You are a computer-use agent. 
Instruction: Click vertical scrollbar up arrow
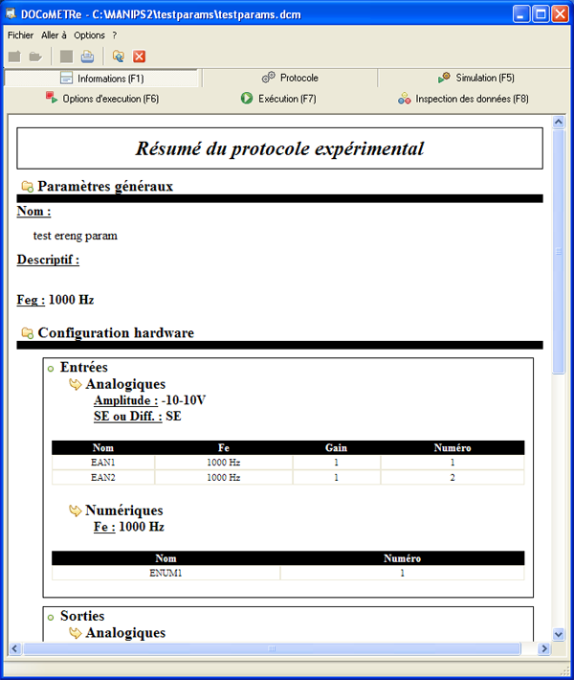coord(559,122)
